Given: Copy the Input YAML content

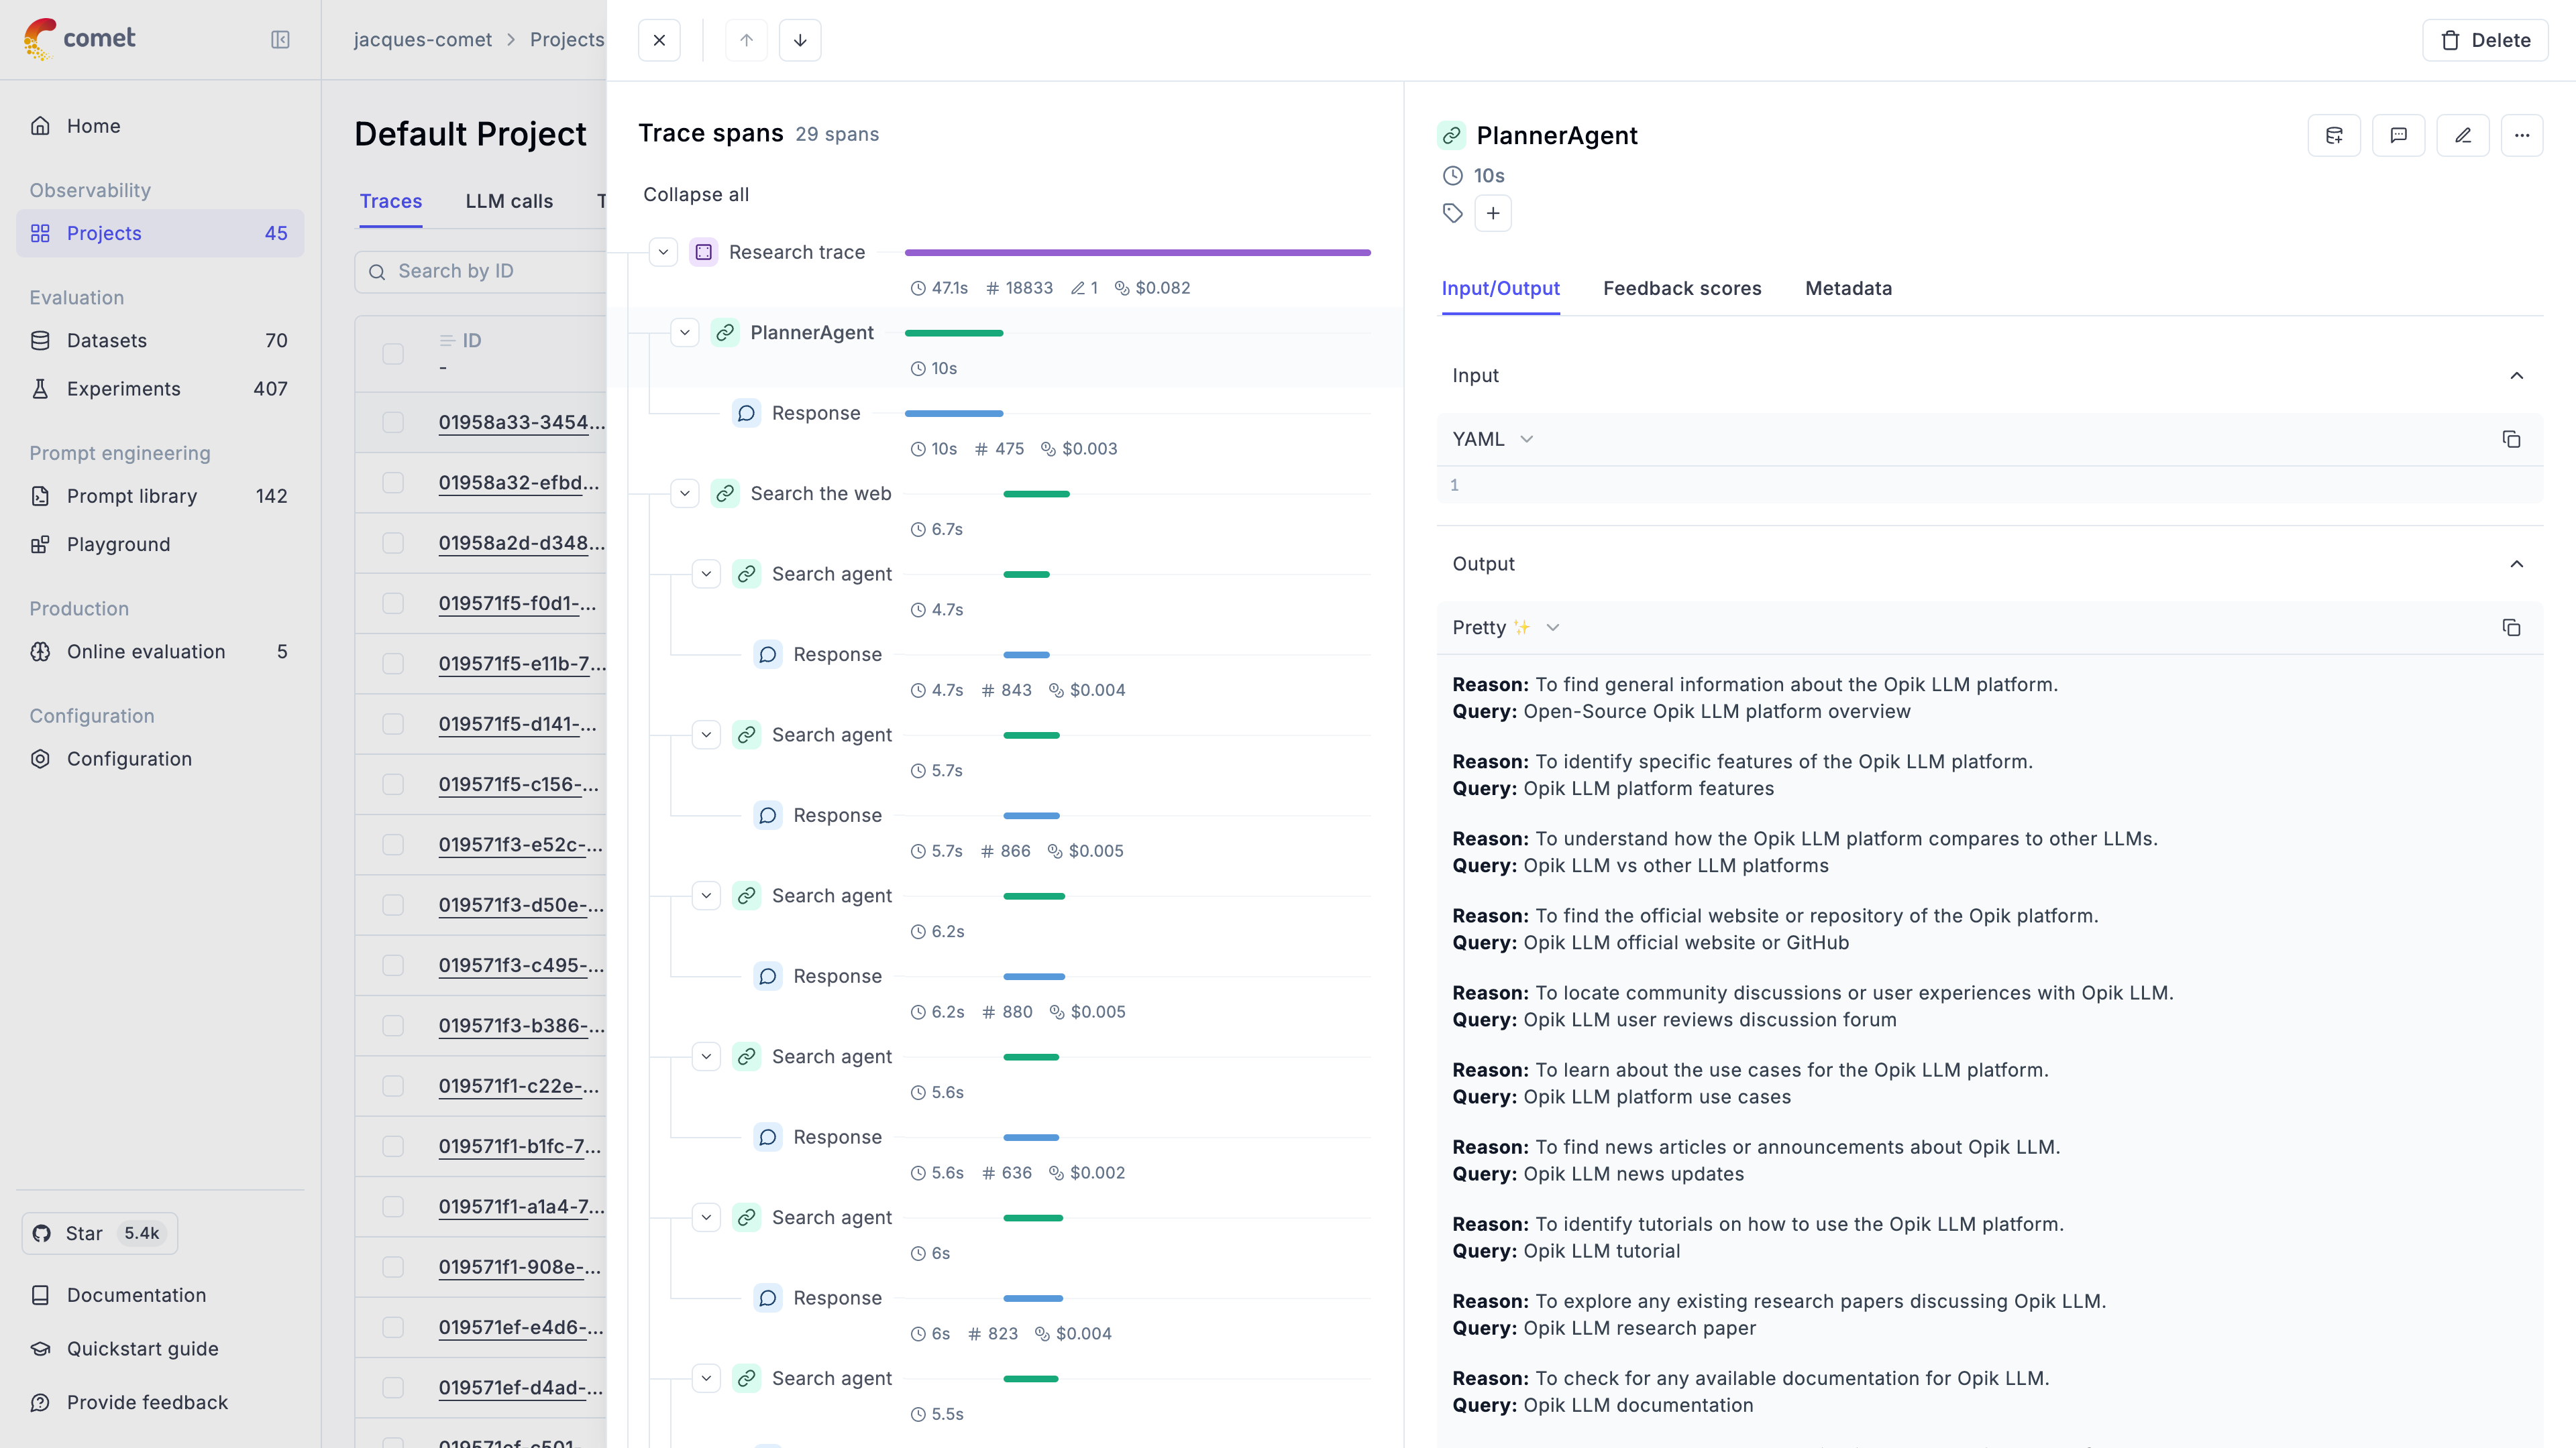Looking at the screenshot, I should 2511,440.
